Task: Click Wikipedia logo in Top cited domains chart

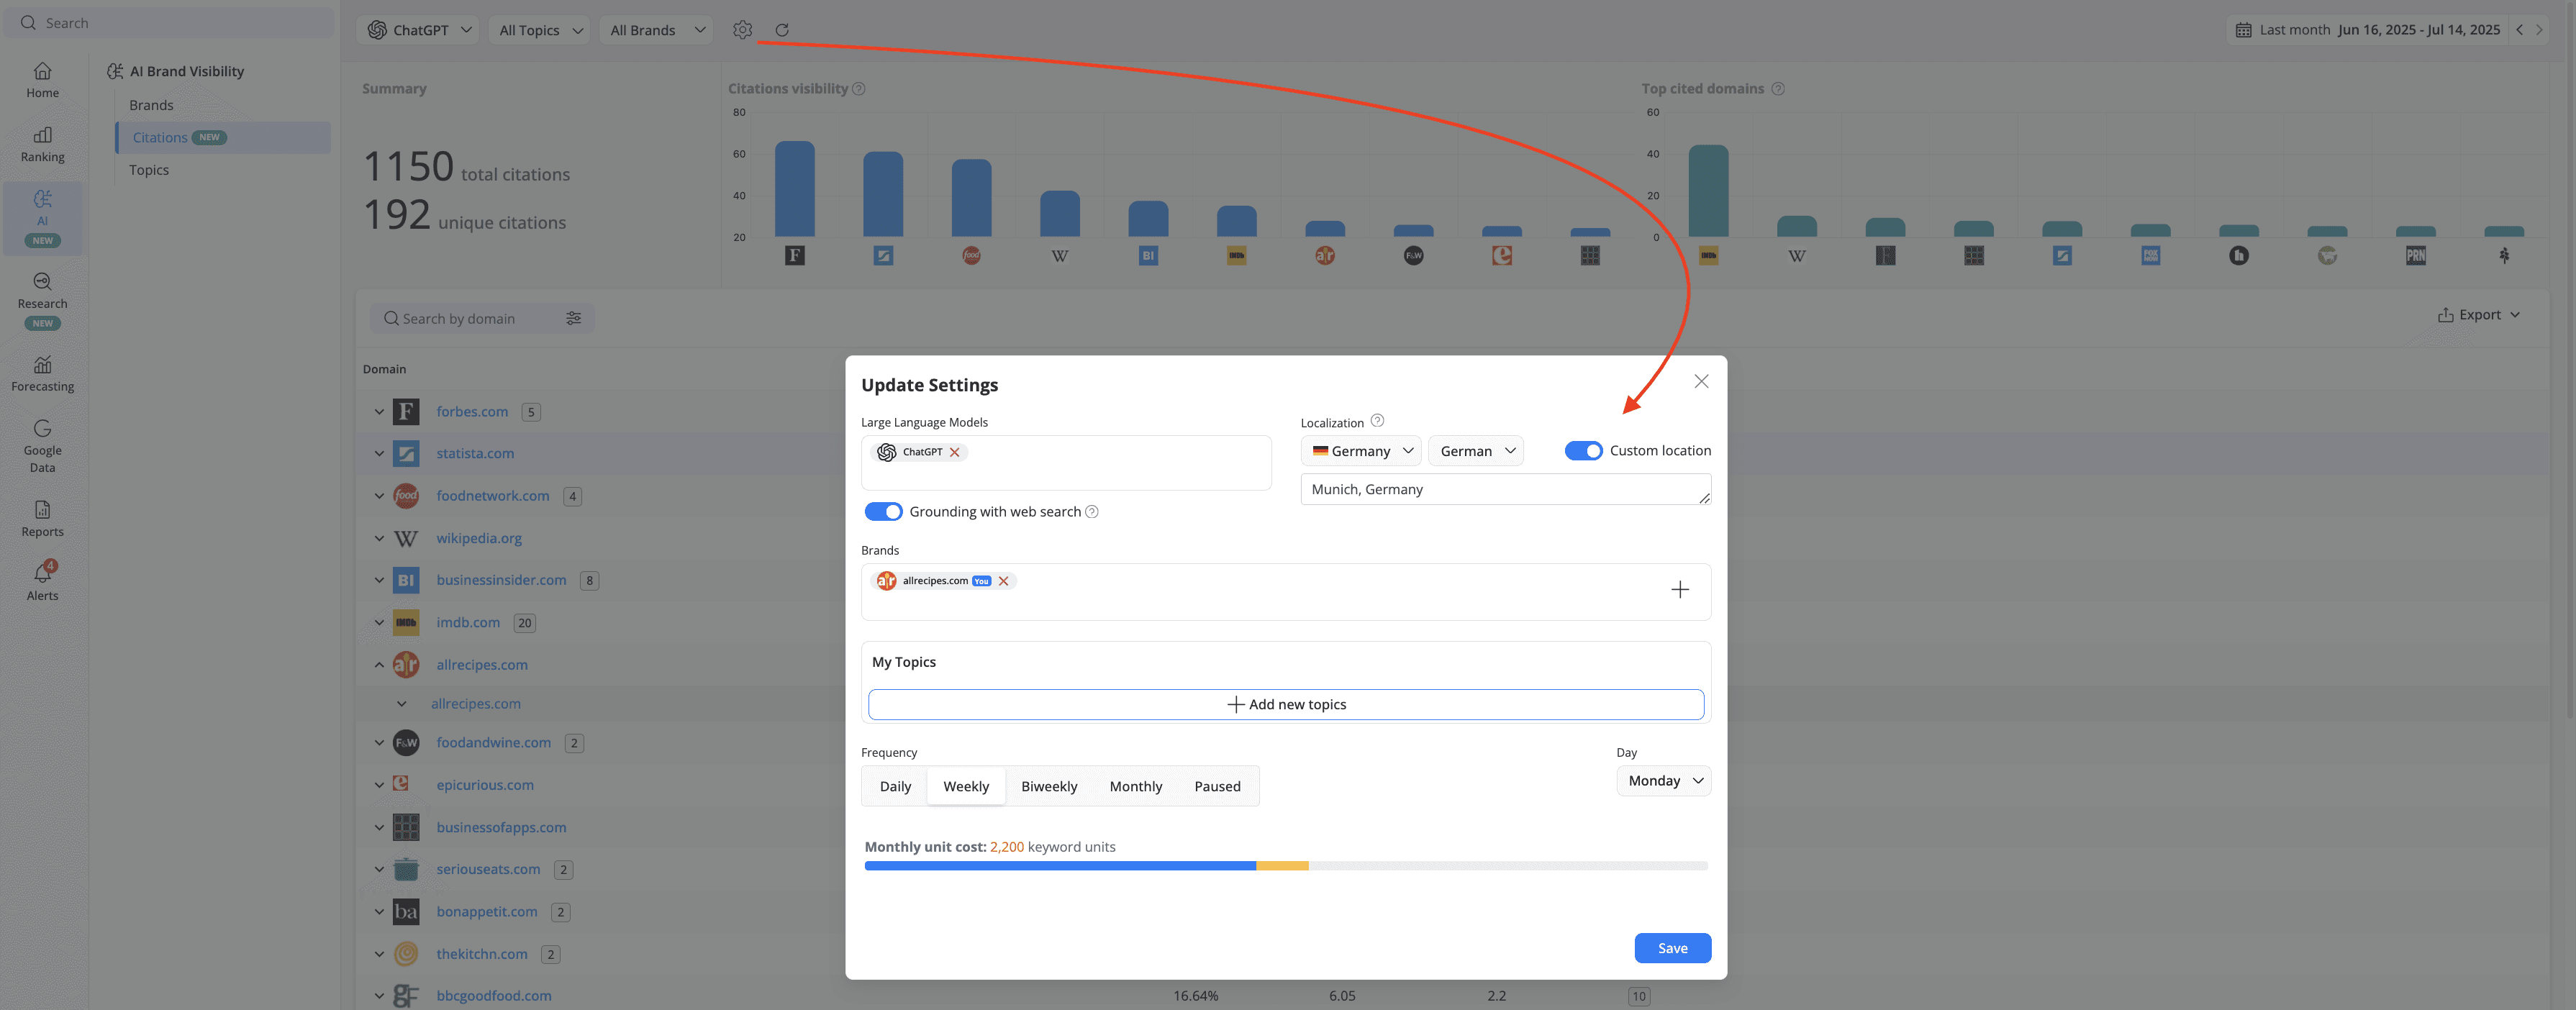Action: (1797, 256)
